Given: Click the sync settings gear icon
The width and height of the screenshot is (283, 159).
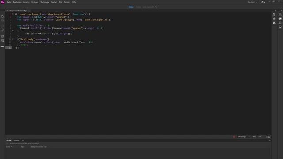Looking at the screenshot, I should 263,2.
